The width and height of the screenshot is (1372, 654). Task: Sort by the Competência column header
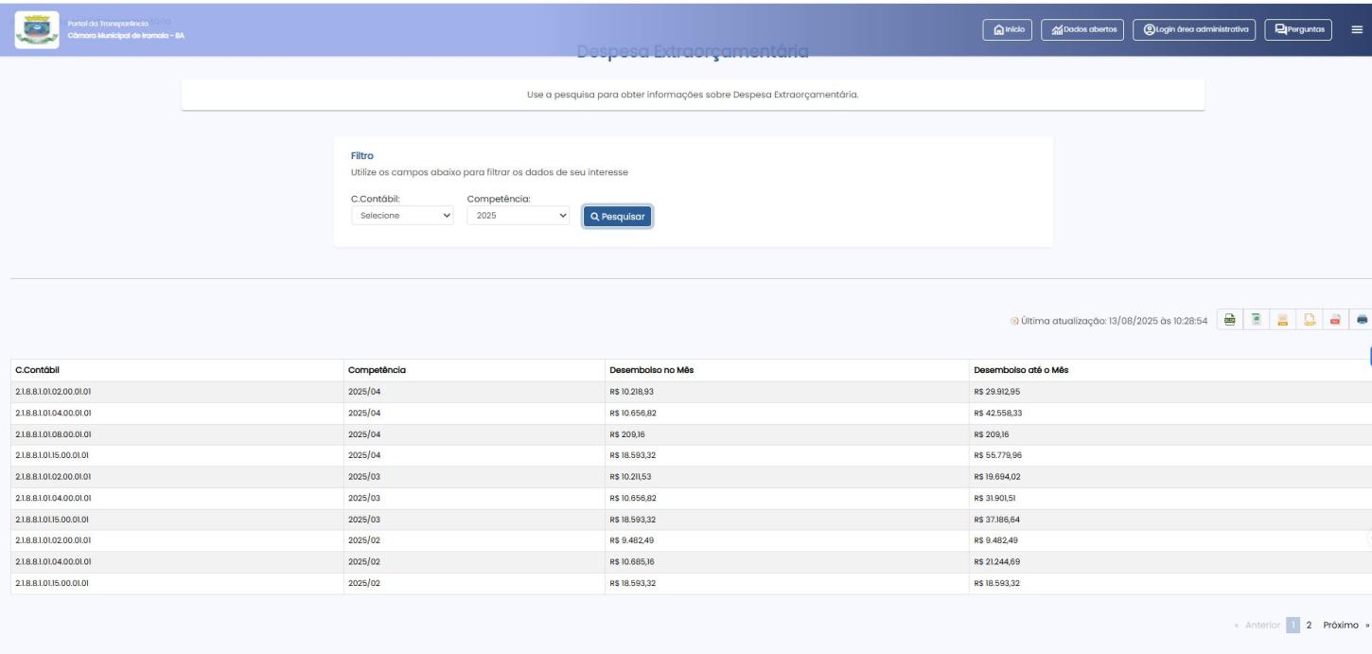(x=378, y=370)
